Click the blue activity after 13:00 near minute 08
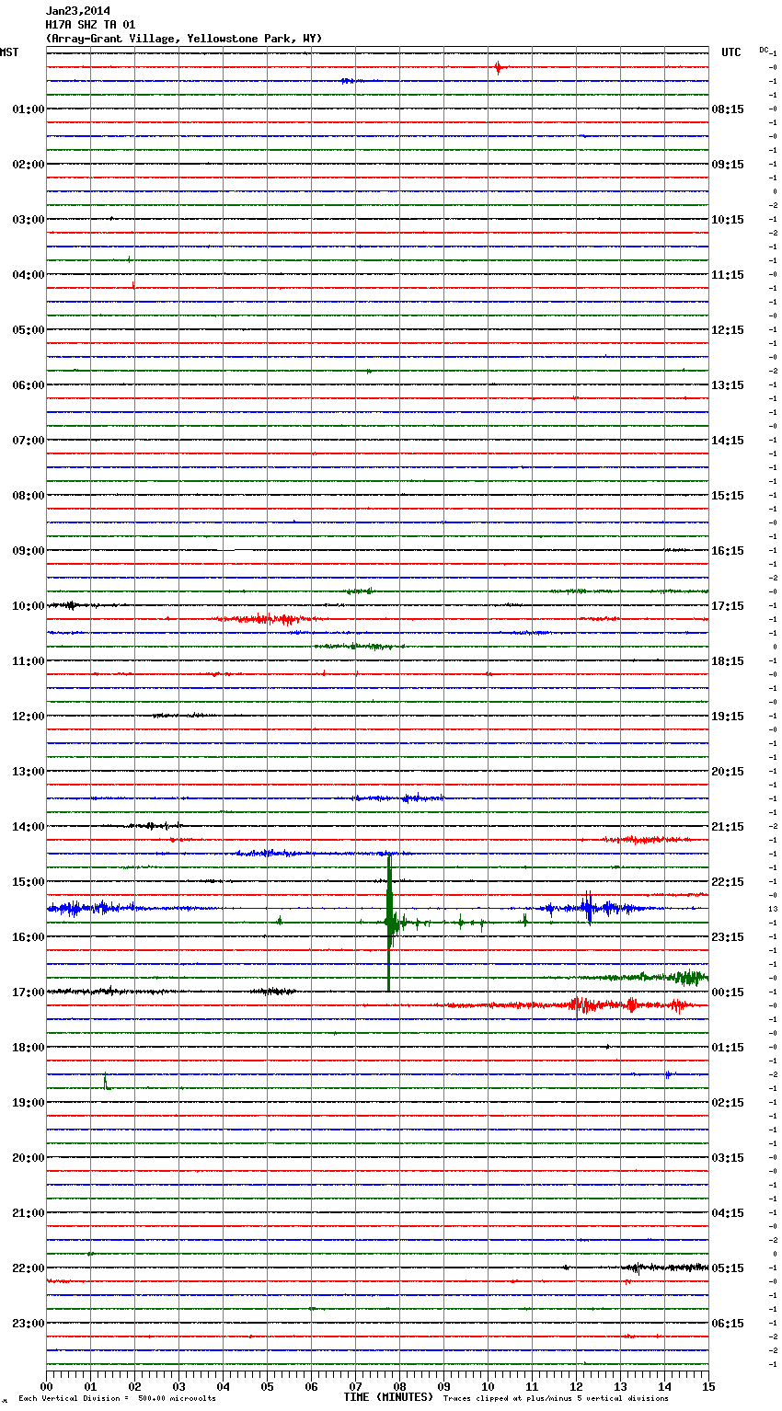This screenshot has width=782, height=1411. pos(400,798)
